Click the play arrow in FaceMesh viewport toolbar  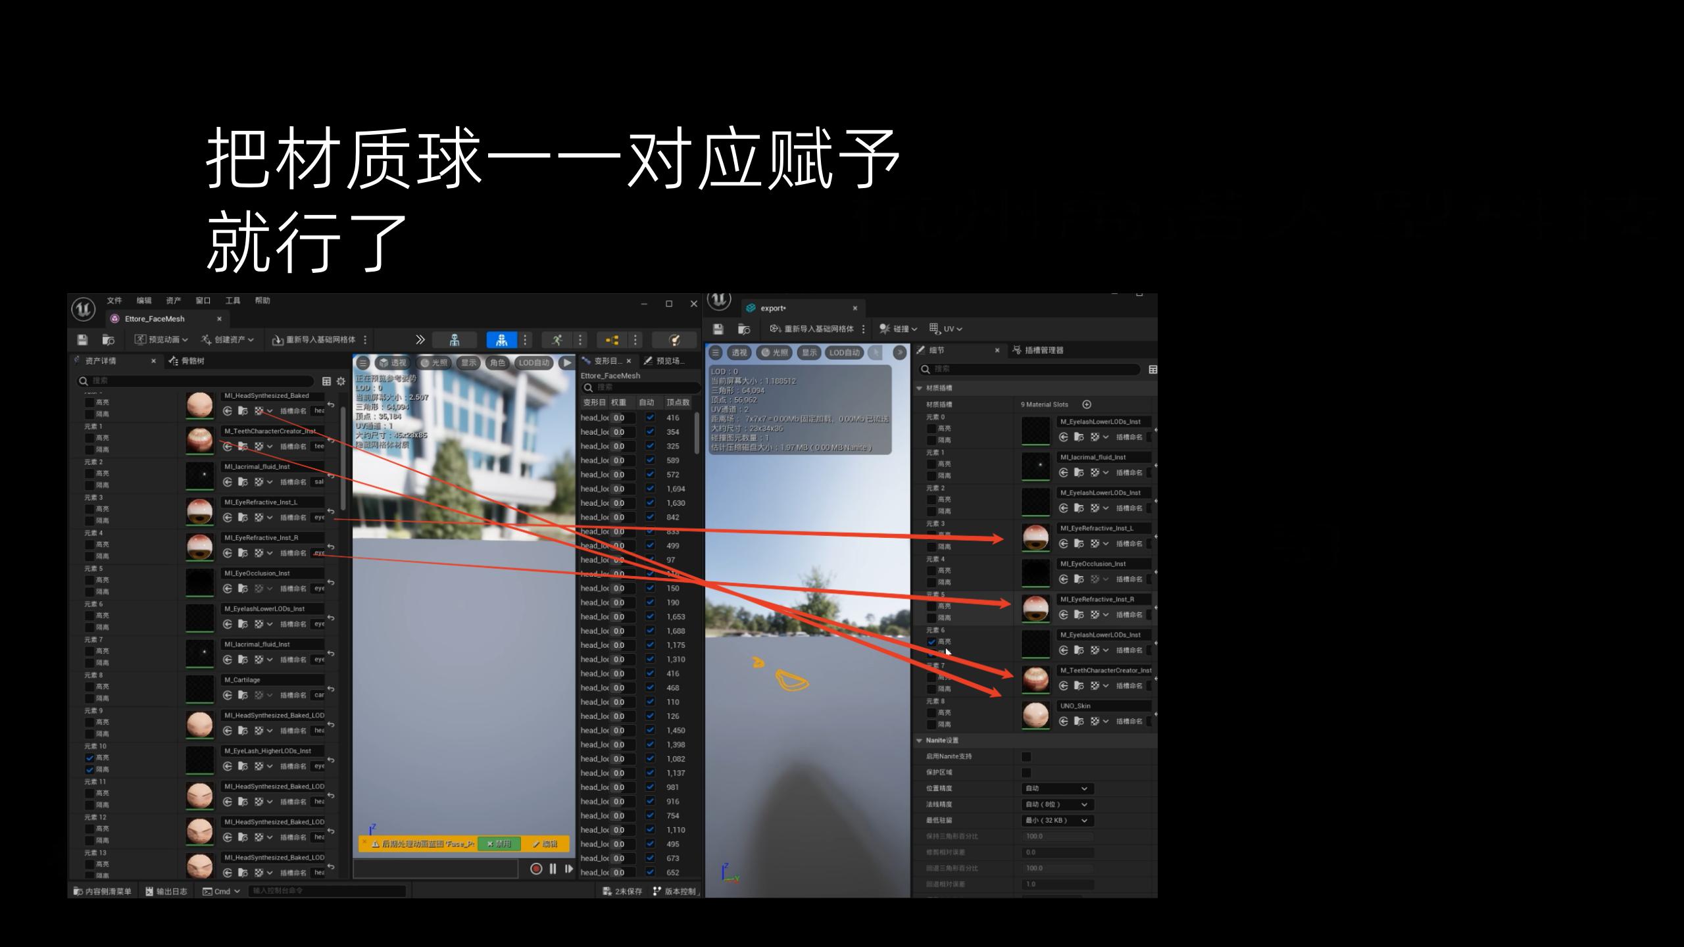566,362
